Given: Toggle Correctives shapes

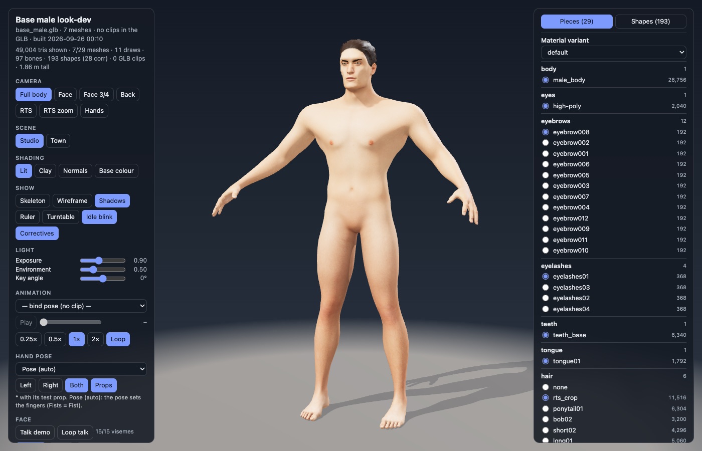Looking at the screenshot, I should 37,234.
